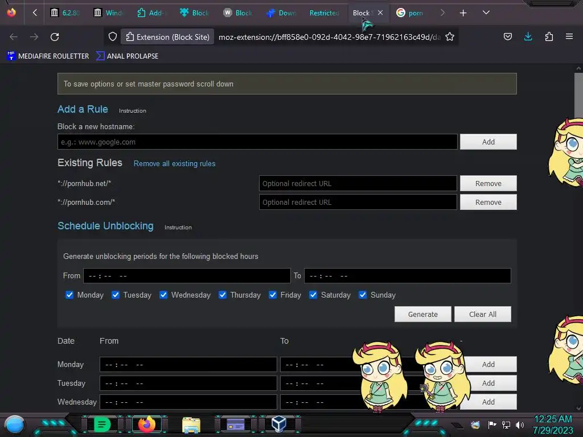Screen dimensions: 583x437
Task: Uncheck the Monday checkbox
Action: [x=69, y=295]
